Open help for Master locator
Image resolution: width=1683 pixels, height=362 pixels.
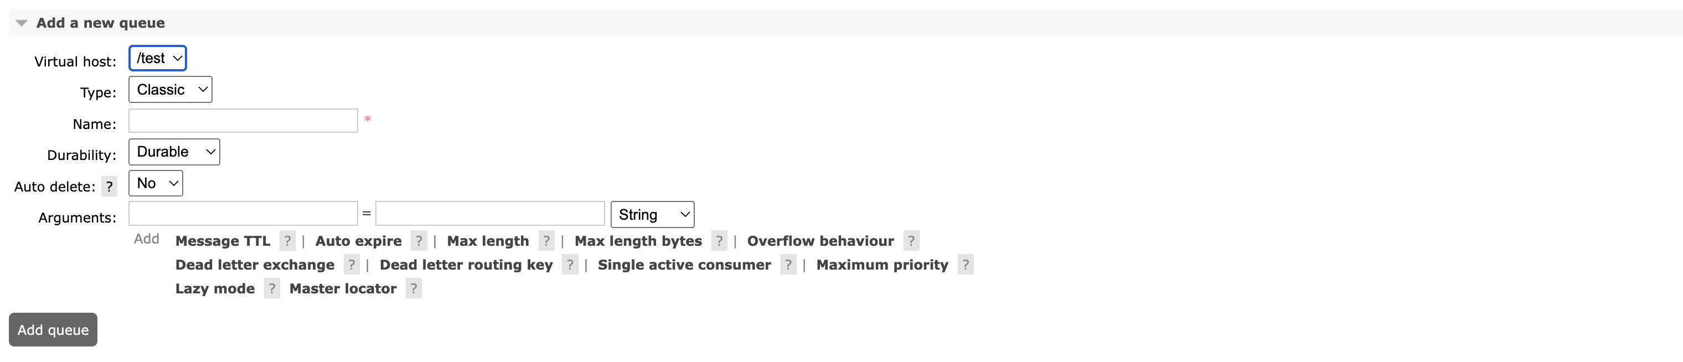click(x=414, y=289)
